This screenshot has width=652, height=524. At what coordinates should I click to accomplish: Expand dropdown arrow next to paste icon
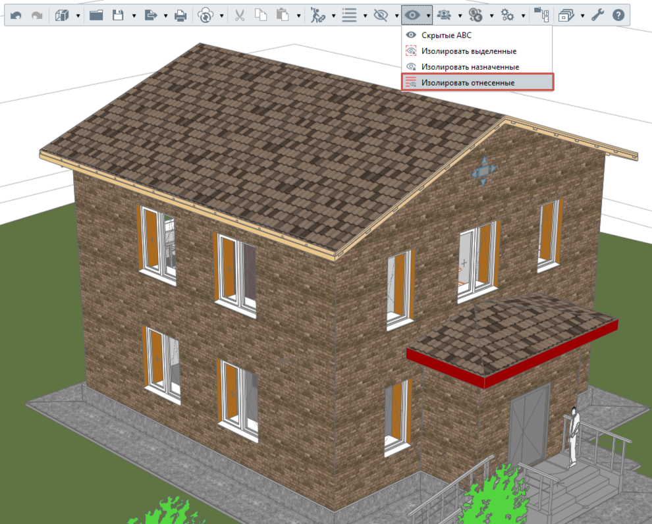point(298,16)
